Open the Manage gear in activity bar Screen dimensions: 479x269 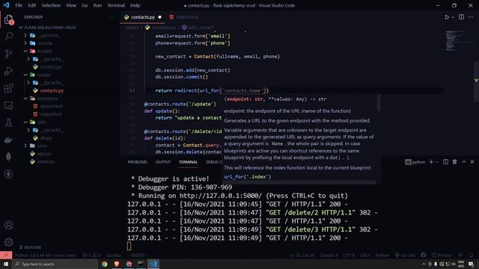pyautogui.click(x=8, y=242)
